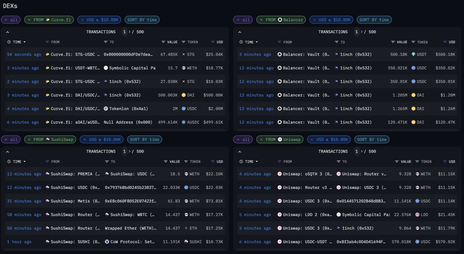Remove the 'all' filter chip above Uniswap panel
Screen dimensions: 464x254
(x=238, y=140)
